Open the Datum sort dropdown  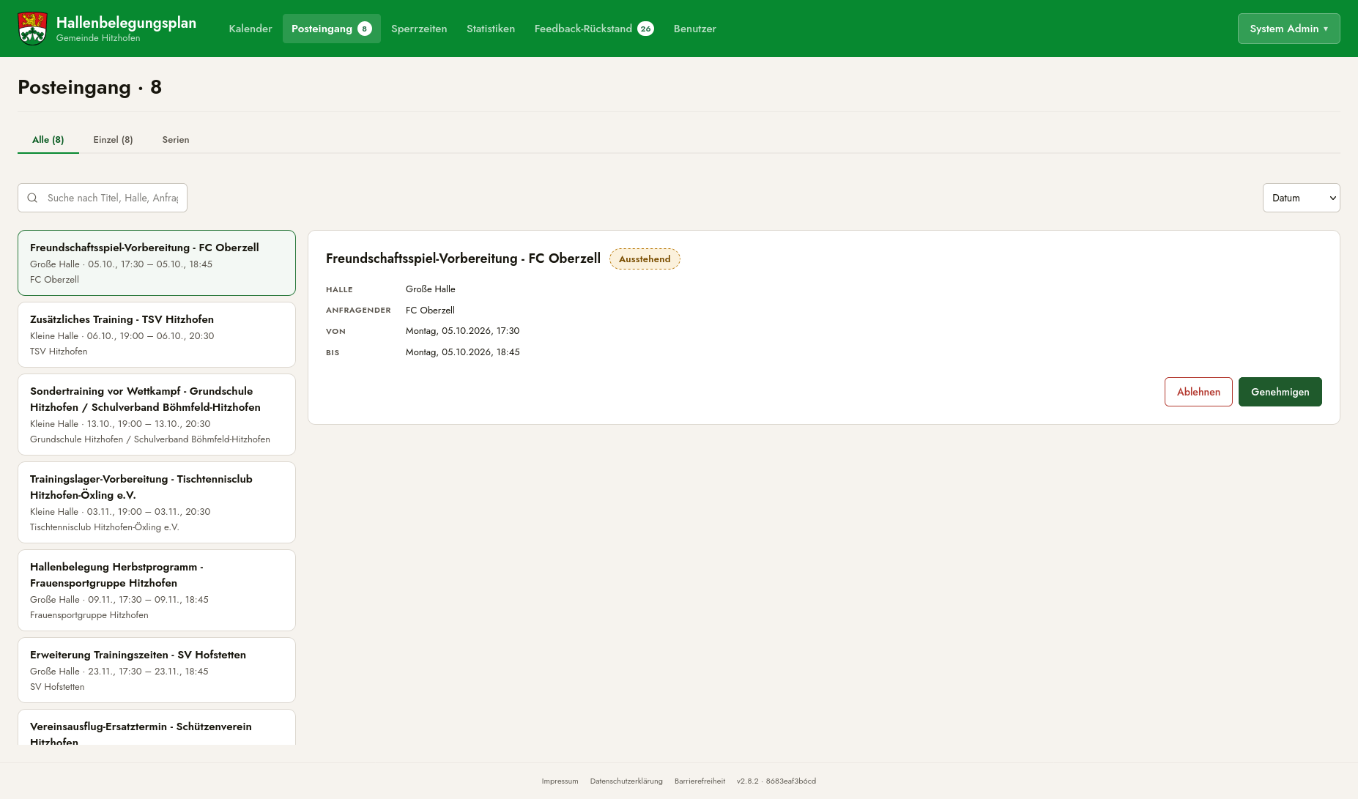pos(1301,198)
